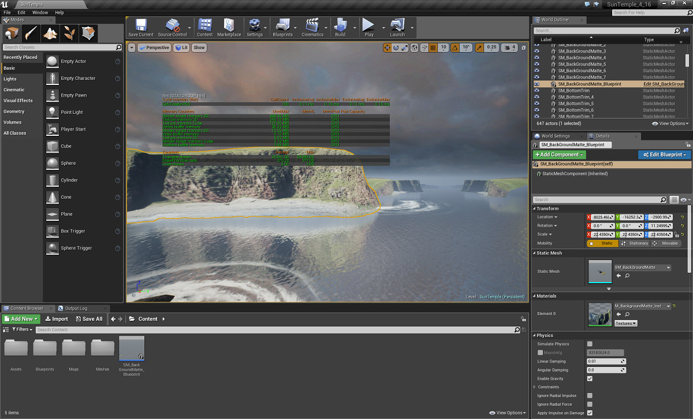Click the Build toolbar icon
The width and height of the screenshot is (693, 419).
pos(340,26)
